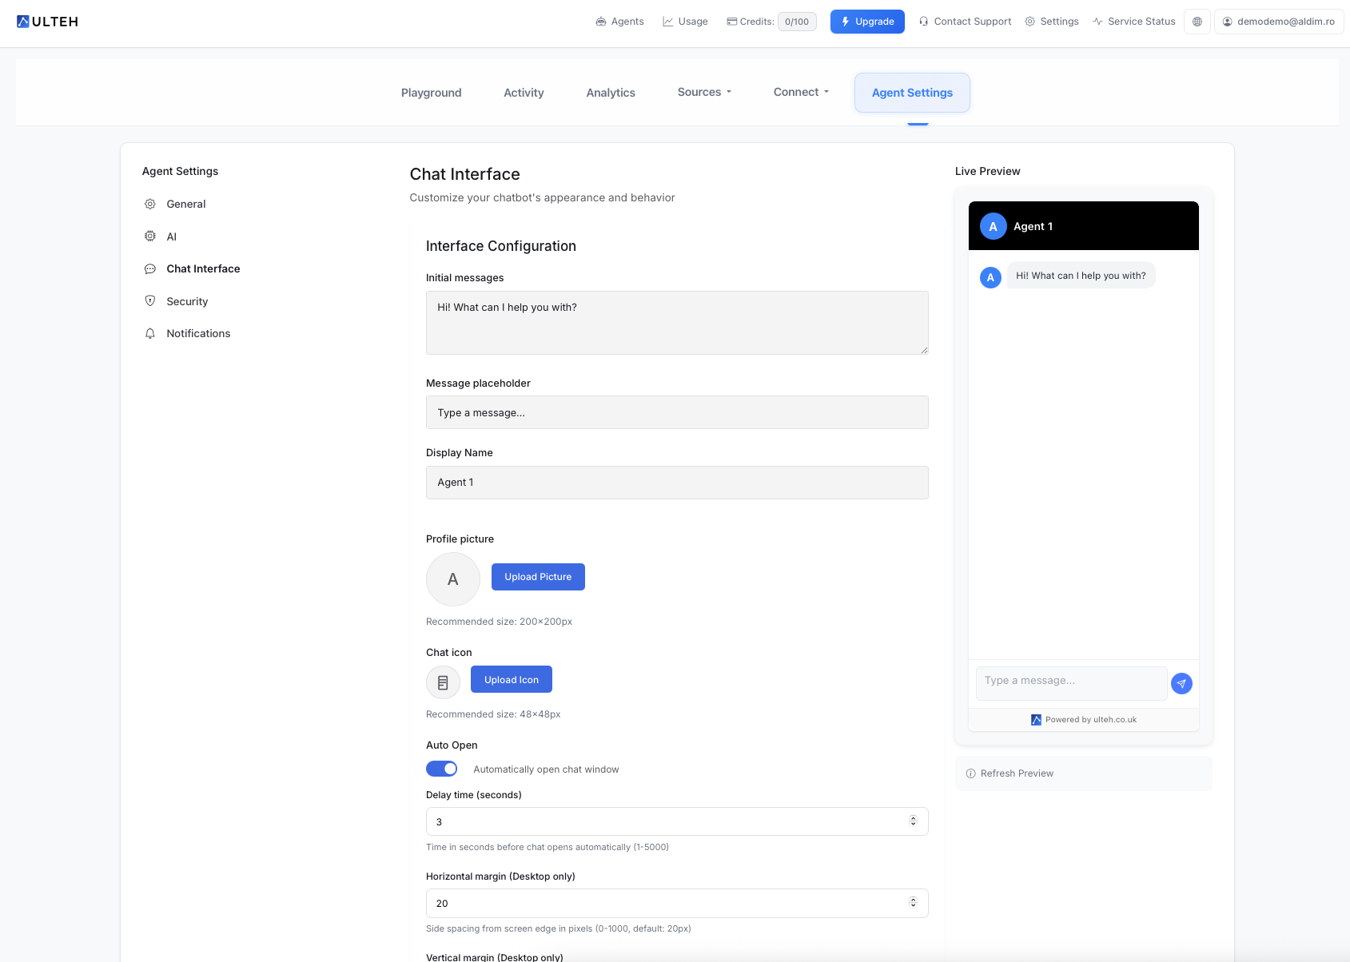The image size is (1350, 962).
Task: Increment Delay time using stepper arrows
Action: pyautogui.click(x=913, y=818)
